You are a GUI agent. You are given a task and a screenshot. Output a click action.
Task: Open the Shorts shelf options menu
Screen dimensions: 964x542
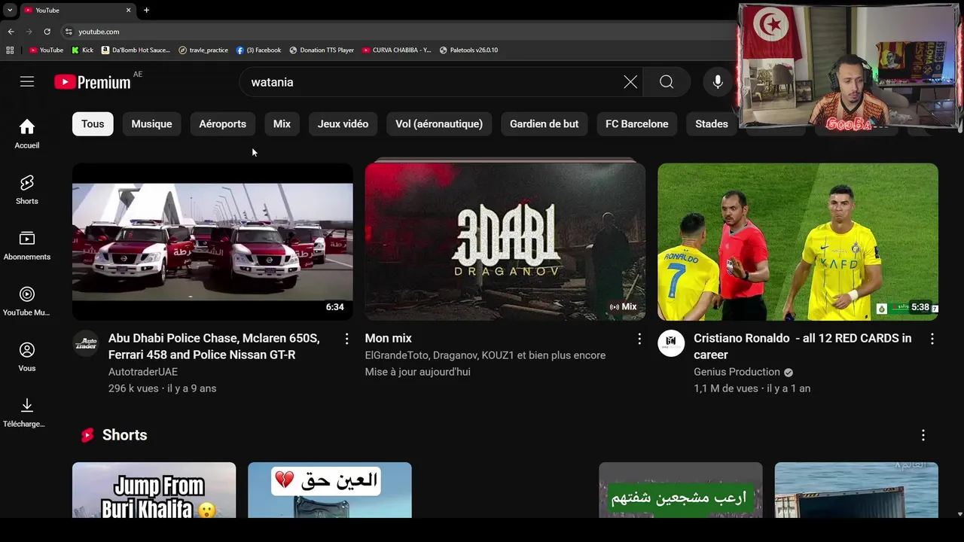pyautogui.click(x=923, y=435)
